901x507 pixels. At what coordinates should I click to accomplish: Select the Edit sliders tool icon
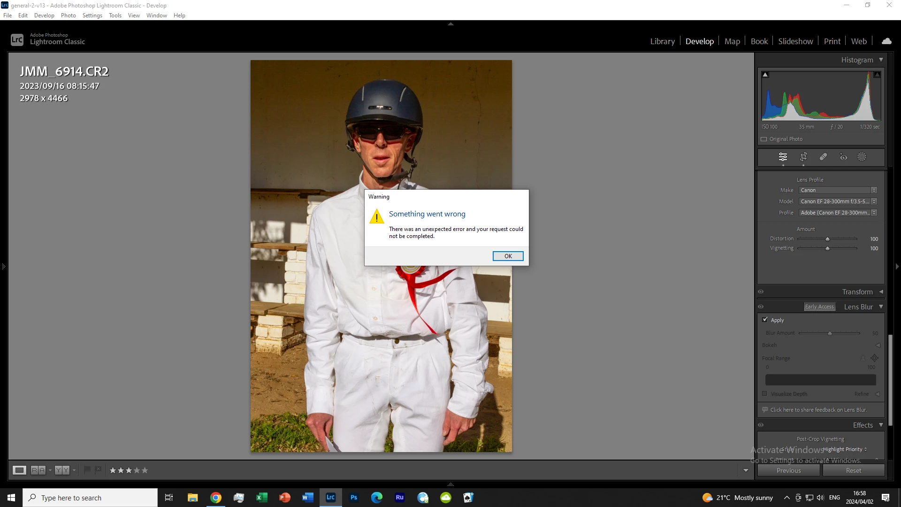coord(783,157)
